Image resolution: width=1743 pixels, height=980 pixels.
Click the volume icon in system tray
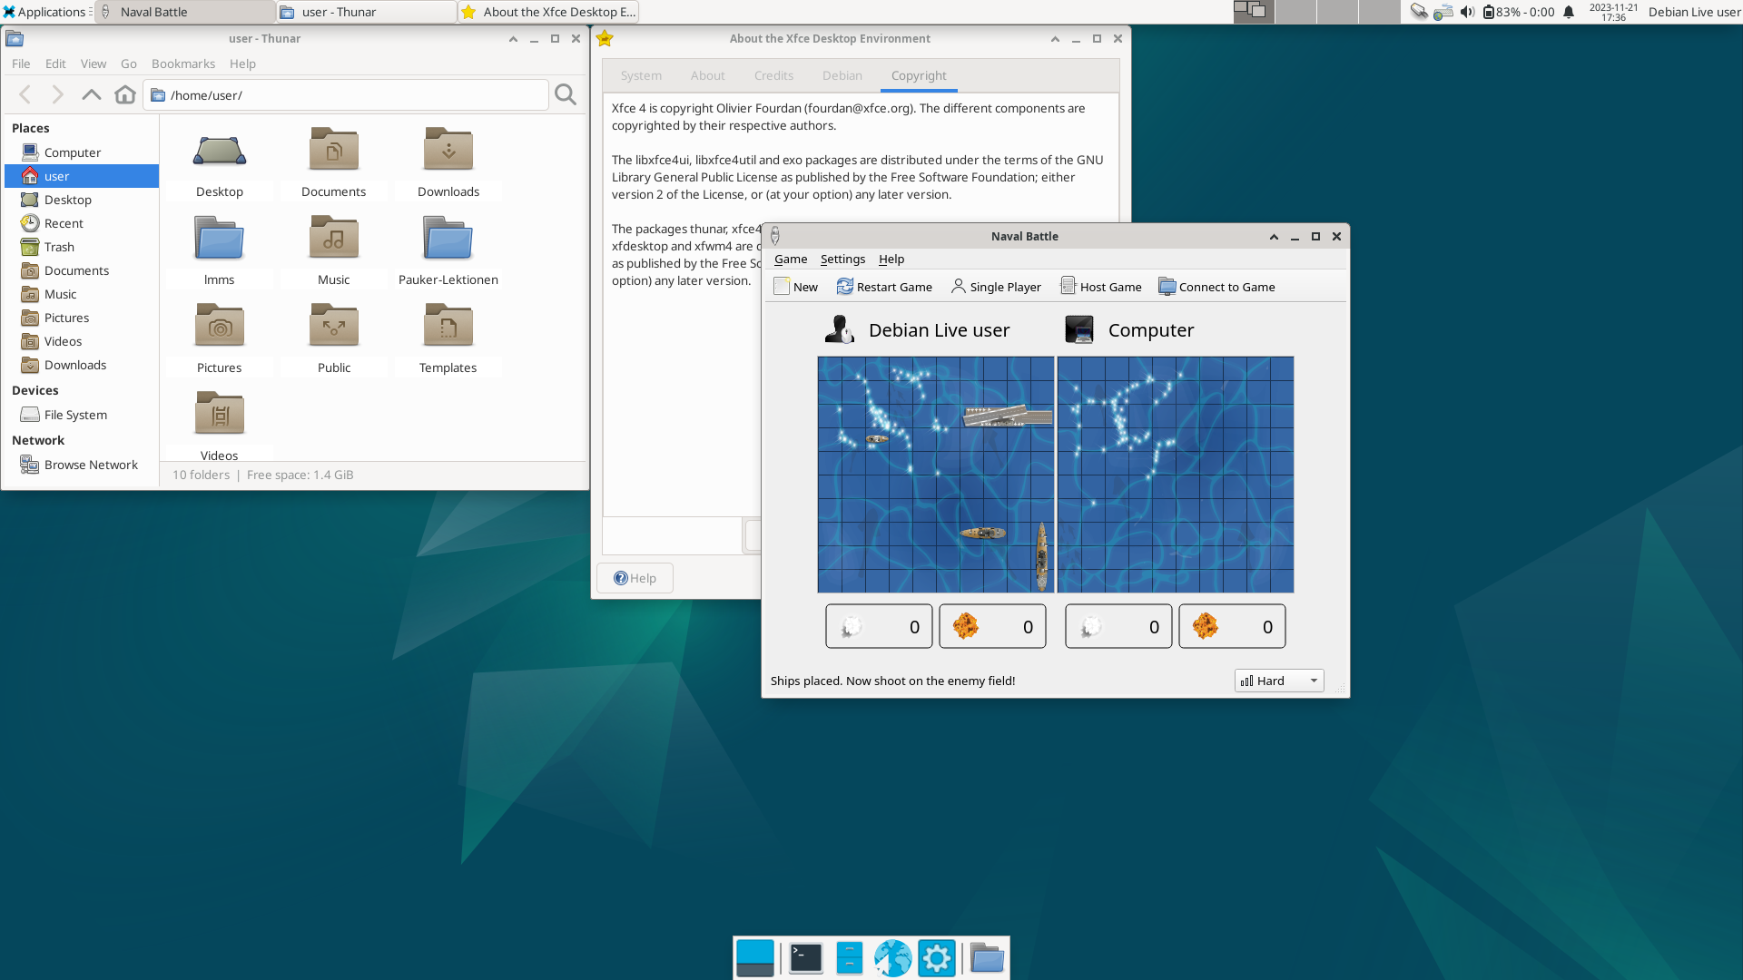pos(1467,12)
